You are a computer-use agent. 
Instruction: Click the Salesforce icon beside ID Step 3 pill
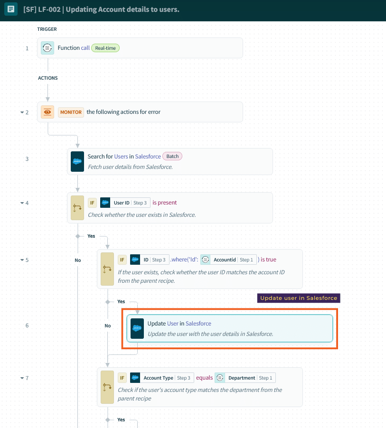[x=135, y=260]
